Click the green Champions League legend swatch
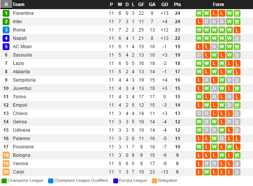Image resolution: width=253 pixels, height=186 pixels. pyautogui.click(x=4, y=181)
